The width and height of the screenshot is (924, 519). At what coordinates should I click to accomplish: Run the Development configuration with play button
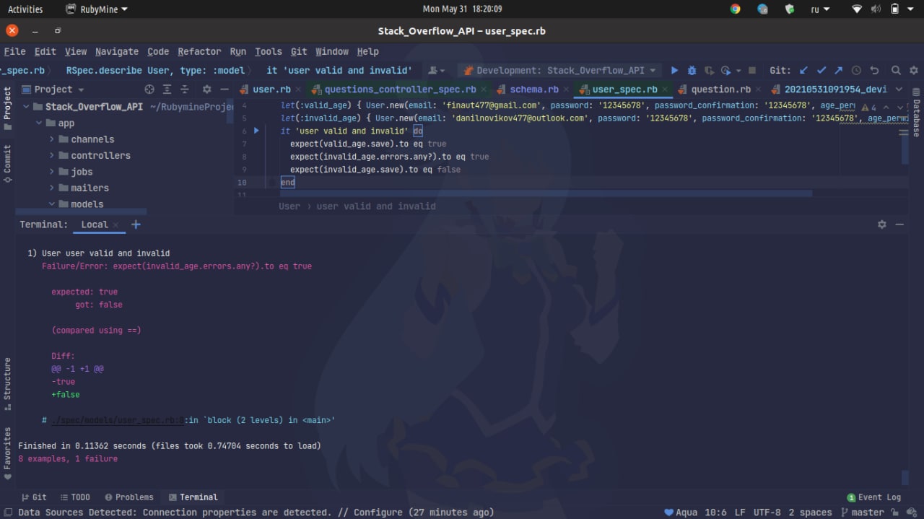tap(674, 70)
